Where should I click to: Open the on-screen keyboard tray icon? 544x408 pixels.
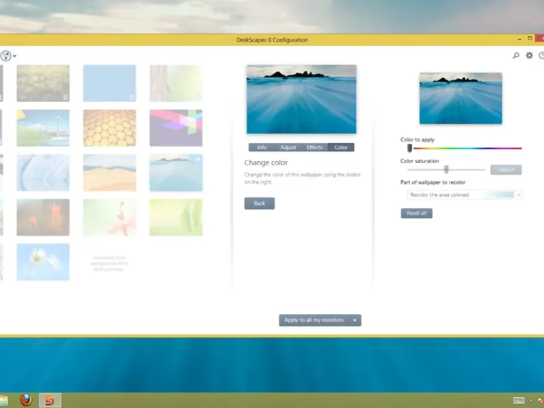tap(519, 401)
